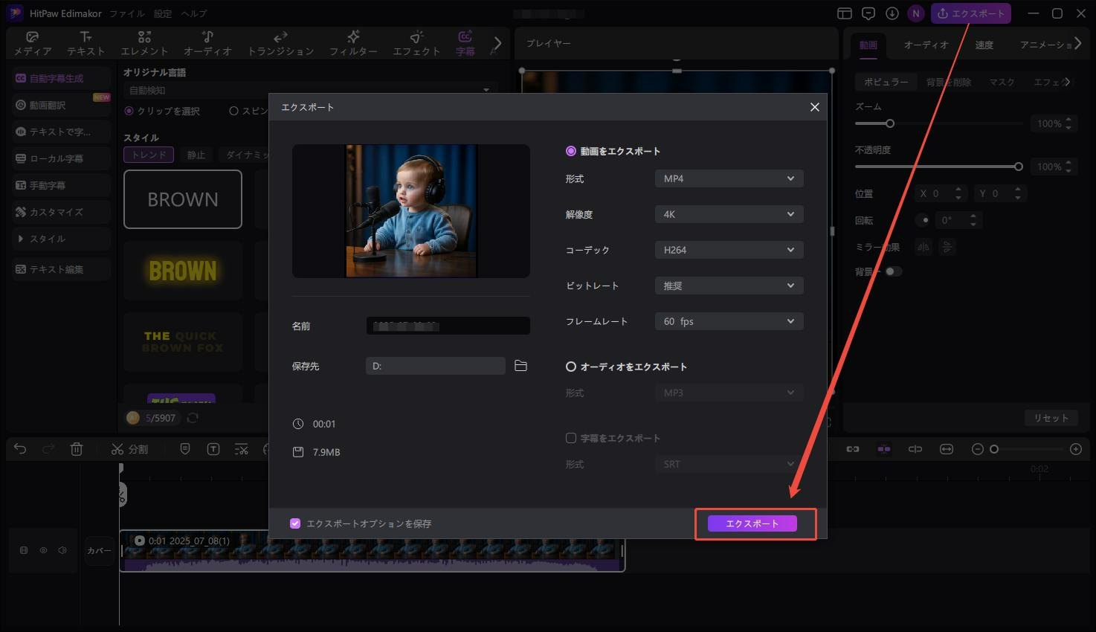Open the 設定 menu
This screenshot has height=632, width=1096.
tap(163, 13)
